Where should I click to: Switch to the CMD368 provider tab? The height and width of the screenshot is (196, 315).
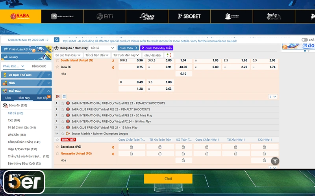point(147,16)
